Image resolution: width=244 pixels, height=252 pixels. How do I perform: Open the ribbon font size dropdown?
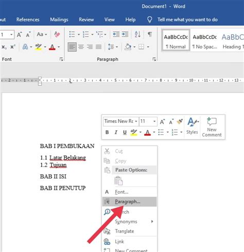click(x=11, y=34)
